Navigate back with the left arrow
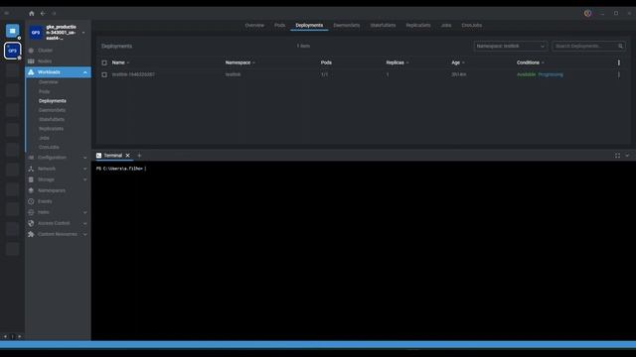The image size is (636, 357). (x=43, y=13)
